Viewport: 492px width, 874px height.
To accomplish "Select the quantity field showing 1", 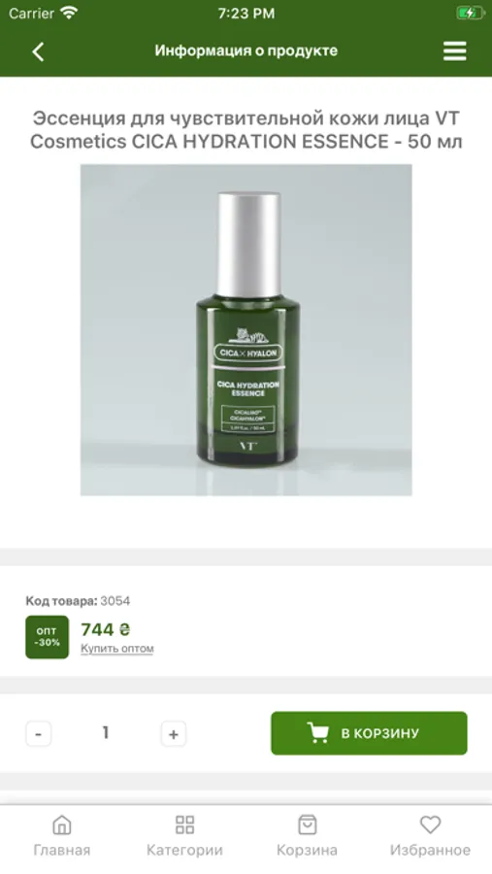I will pyautogui.click(x=106, y=733).
